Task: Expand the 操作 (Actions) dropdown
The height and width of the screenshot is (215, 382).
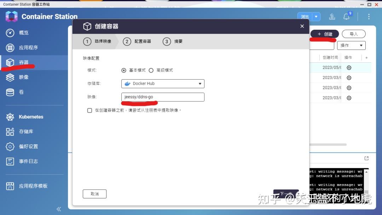Action: [351, 45]
